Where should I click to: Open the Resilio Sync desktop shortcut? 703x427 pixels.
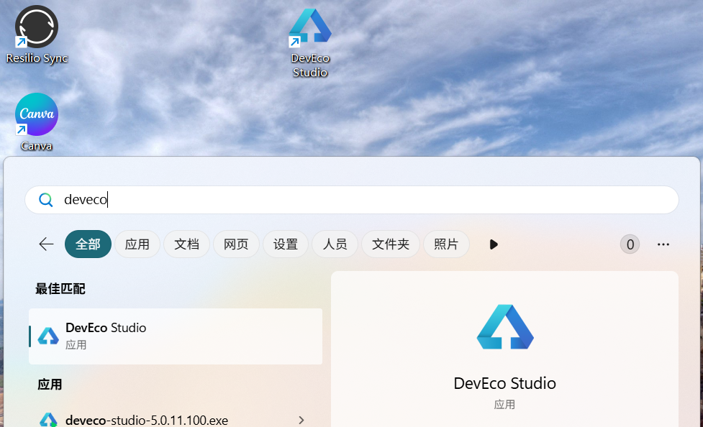pos(36,27)
